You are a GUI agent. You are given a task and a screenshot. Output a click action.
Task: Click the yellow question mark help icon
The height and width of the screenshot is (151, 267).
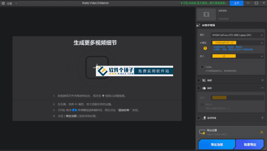point(205,48)
